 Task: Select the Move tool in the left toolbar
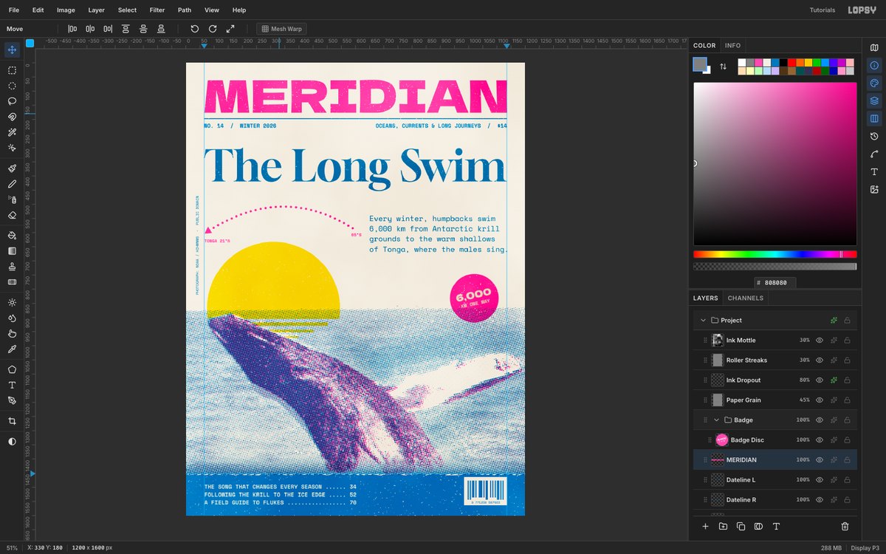click(12, 49)
